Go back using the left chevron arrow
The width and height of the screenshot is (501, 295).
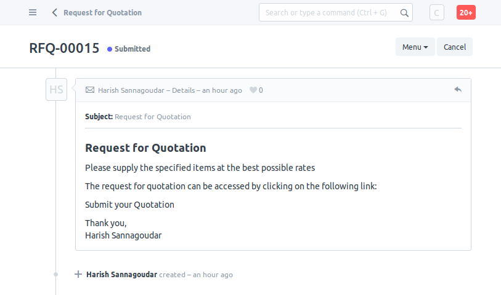pyautogui.click(x=55, y=12)
